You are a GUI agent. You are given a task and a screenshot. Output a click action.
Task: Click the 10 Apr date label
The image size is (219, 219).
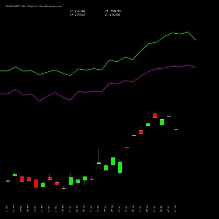coord(112,209)
